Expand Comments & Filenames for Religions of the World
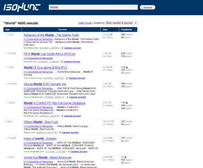Image resolution: width=203 pixels, height=168 pixels. 38,39
